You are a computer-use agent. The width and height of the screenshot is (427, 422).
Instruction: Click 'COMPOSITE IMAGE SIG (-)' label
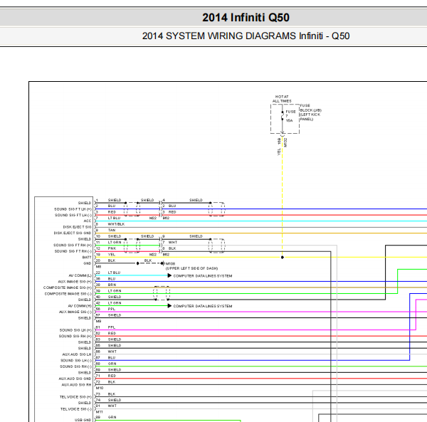coord(68,294)
